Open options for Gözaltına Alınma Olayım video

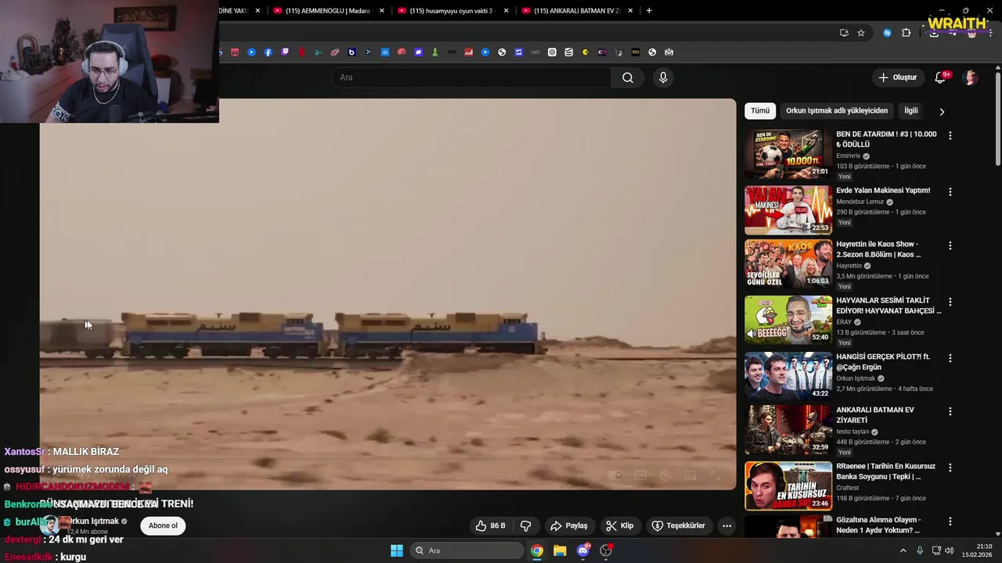(x=950, y=522)
